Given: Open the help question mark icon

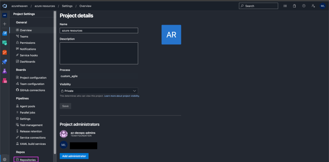Looking at the screenshot, I should coord(304,6).
